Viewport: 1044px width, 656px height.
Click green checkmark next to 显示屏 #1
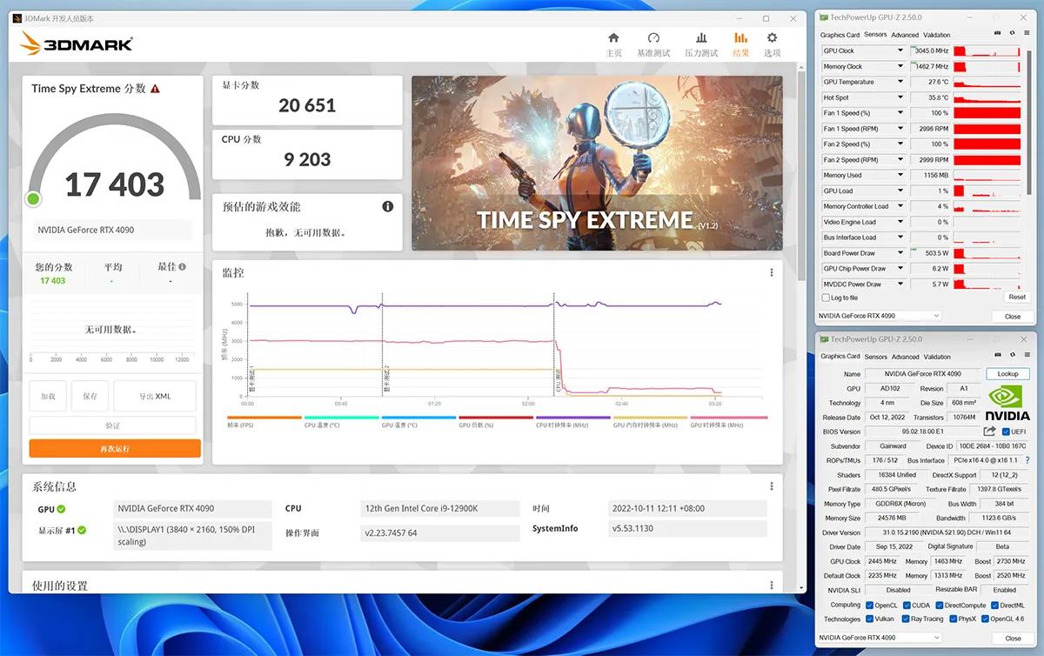click(82, 529)
